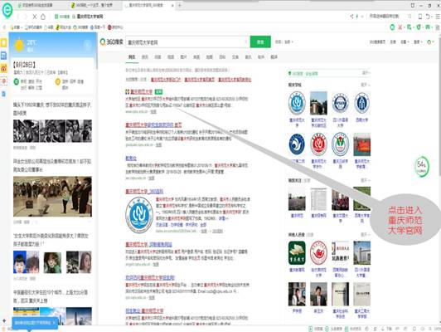441x332 pixels.
Task: Click the round button in weather header
Action: (88, 45)
